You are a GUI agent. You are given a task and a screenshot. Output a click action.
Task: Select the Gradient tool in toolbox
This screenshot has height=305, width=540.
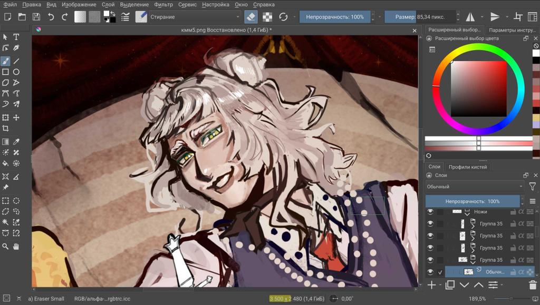5,142
